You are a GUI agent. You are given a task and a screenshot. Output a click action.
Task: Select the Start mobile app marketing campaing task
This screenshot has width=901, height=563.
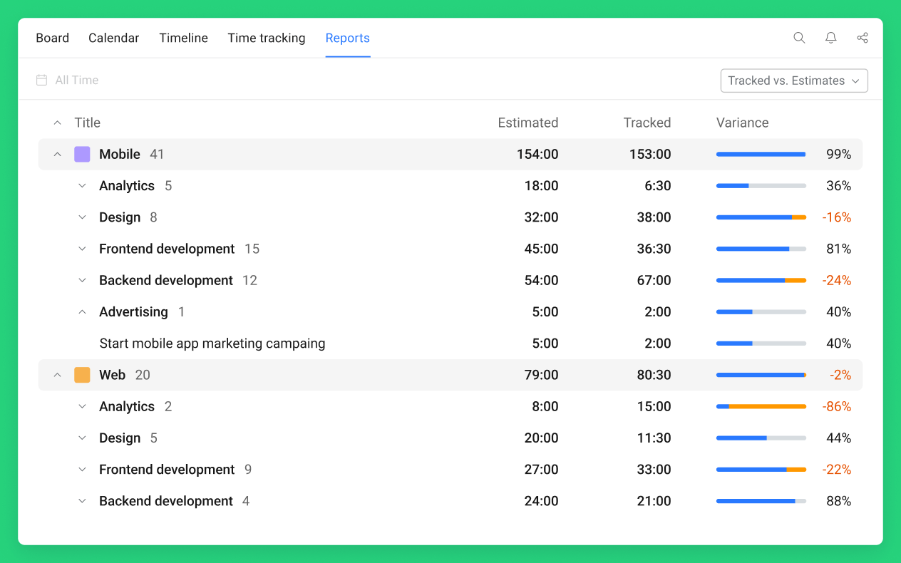tap(212, 343)
